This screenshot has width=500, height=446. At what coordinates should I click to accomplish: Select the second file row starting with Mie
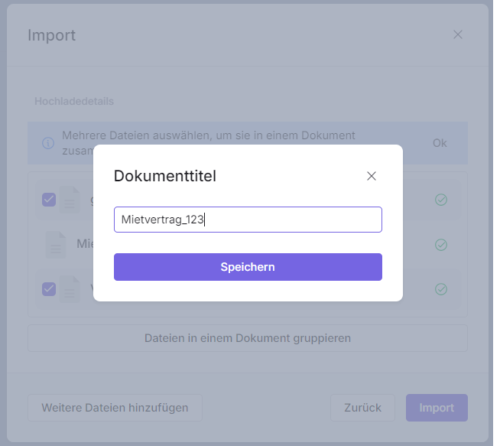click(x=84, y=245)
